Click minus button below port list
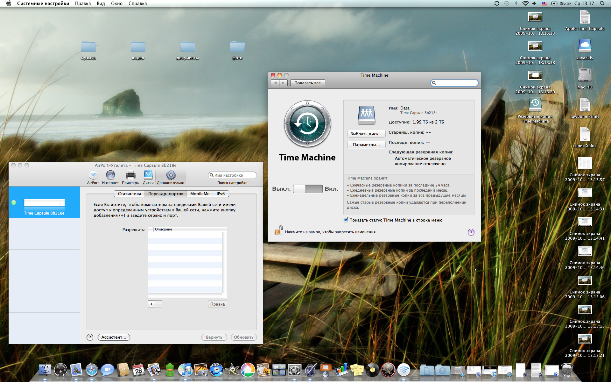This screenshot has width=611, height=382. (x=158, y=304)
